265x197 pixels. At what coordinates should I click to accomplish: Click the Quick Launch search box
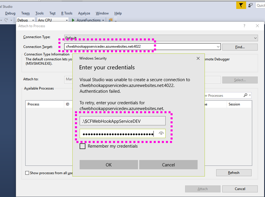260,5
